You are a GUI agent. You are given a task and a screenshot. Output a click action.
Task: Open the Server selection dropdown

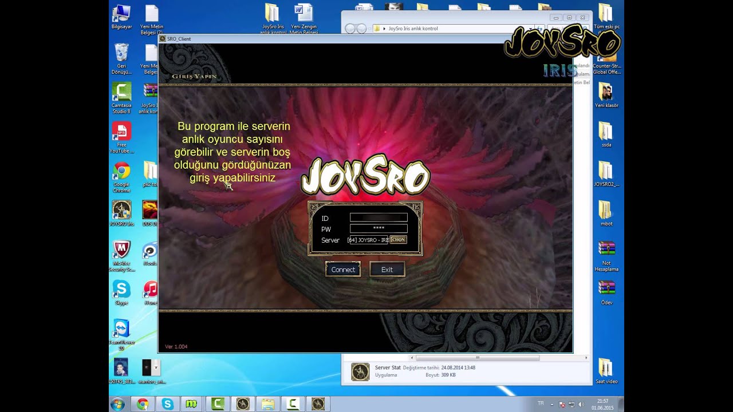coord(398,240)
